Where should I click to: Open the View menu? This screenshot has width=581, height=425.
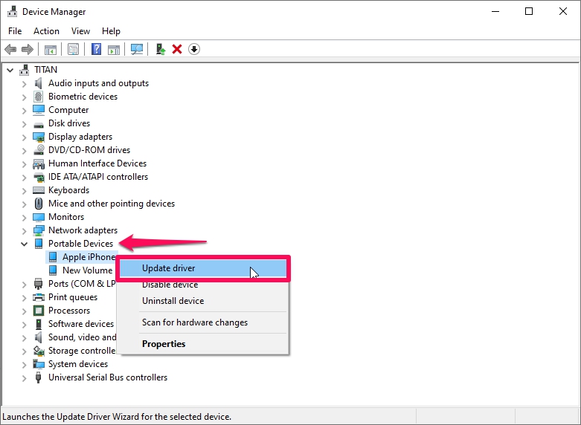pyautogui.click(x=80, y=31)
